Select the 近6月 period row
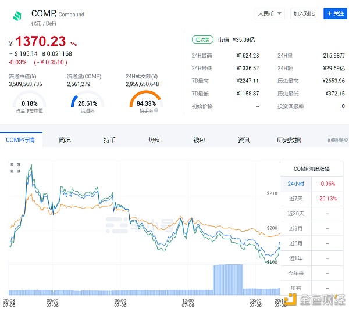 tap(312, 243)
